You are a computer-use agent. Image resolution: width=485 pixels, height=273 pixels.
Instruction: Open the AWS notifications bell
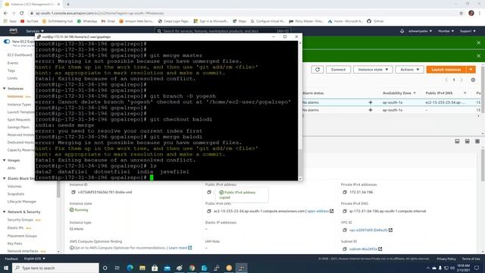coord(402,31)
